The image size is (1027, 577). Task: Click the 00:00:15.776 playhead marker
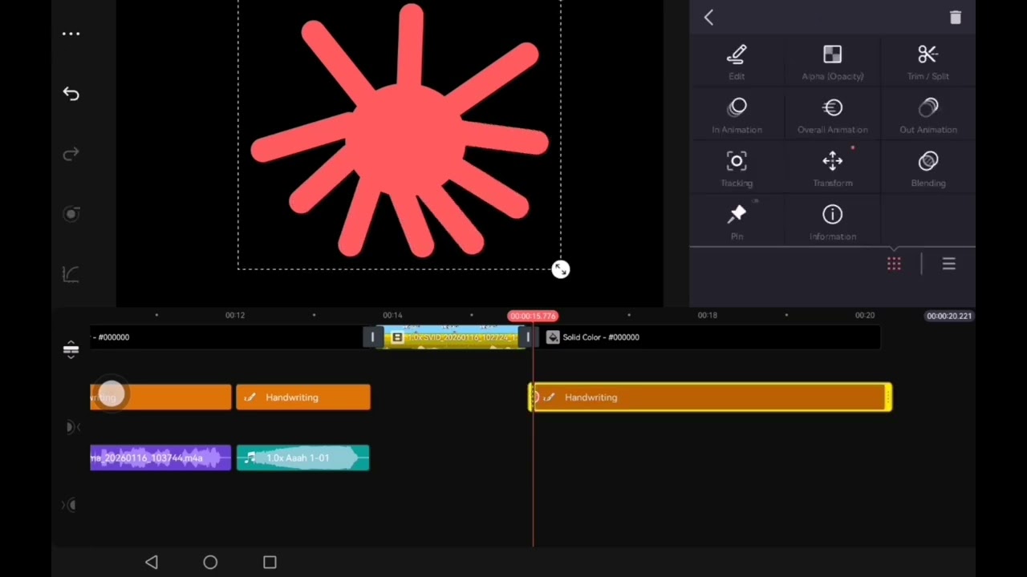coord(533,316)
